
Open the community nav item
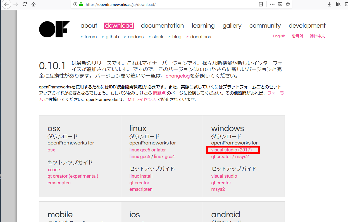coord(265,26)
